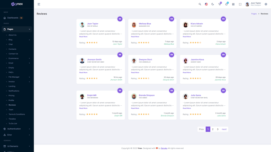Open the notifications bell
Viewport: 271px width, 152px height.
point(226,4)
